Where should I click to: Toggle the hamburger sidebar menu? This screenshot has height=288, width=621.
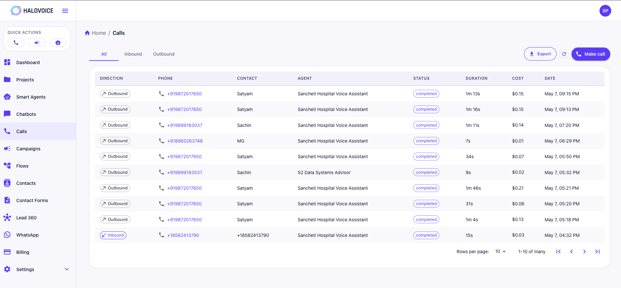[65, 11]
